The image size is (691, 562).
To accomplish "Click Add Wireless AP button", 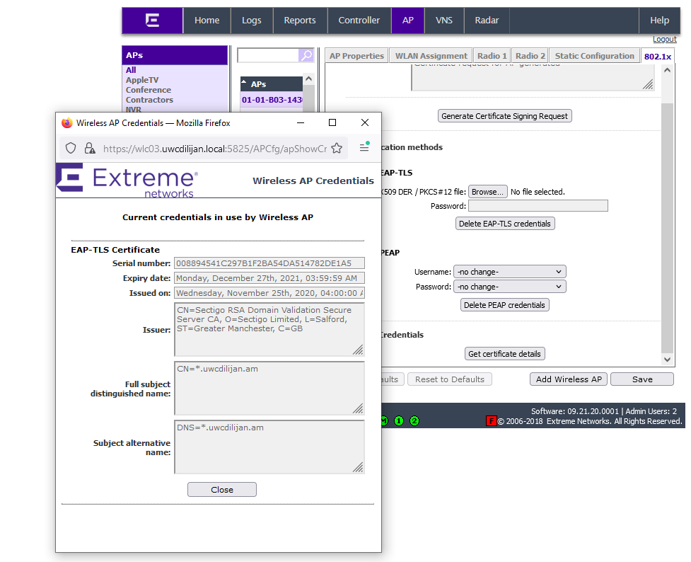I will tap(569, 379).
